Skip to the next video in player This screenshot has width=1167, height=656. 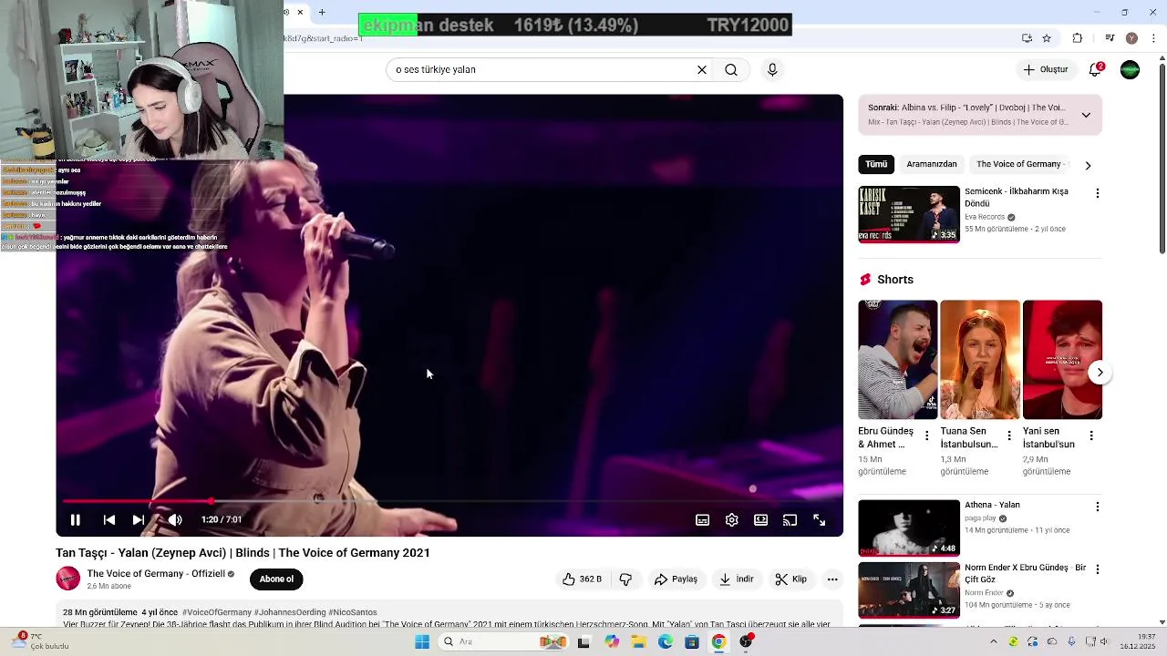pyautogui.click(x=138, y=519)
